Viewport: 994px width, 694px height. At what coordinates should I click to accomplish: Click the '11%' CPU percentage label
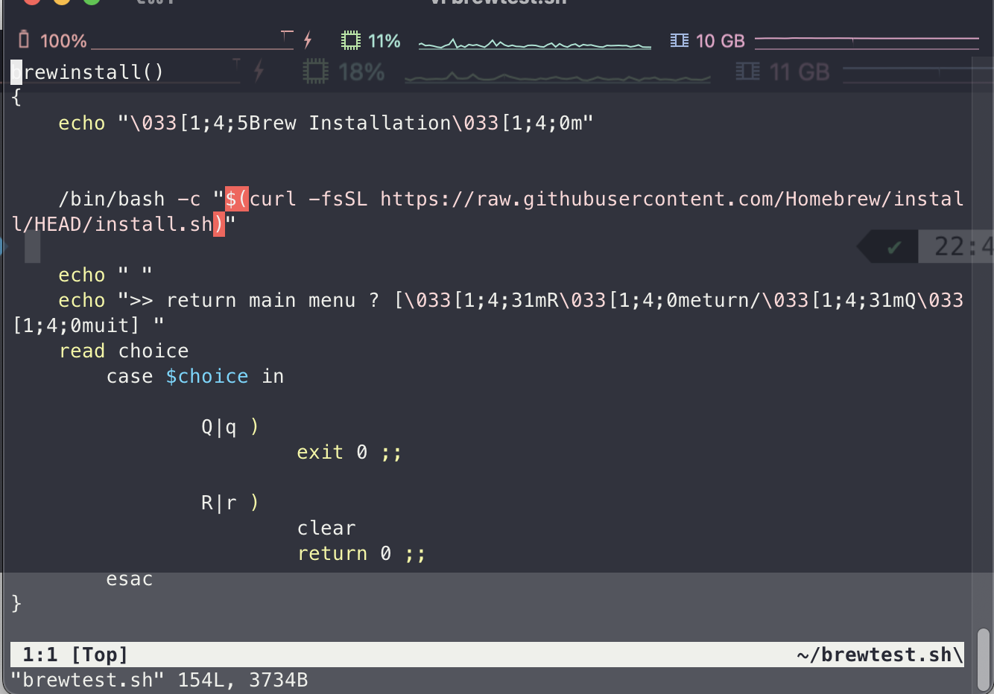click(x=384, y=41)
